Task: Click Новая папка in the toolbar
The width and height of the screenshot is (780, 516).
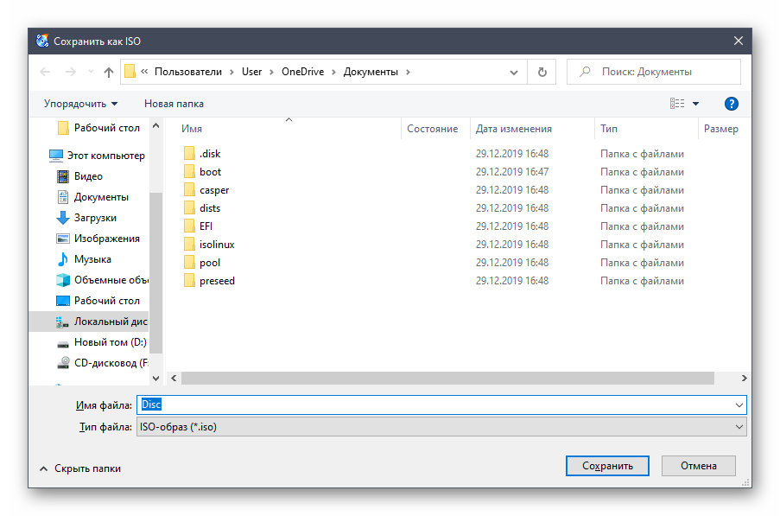Action: [174, 104]
